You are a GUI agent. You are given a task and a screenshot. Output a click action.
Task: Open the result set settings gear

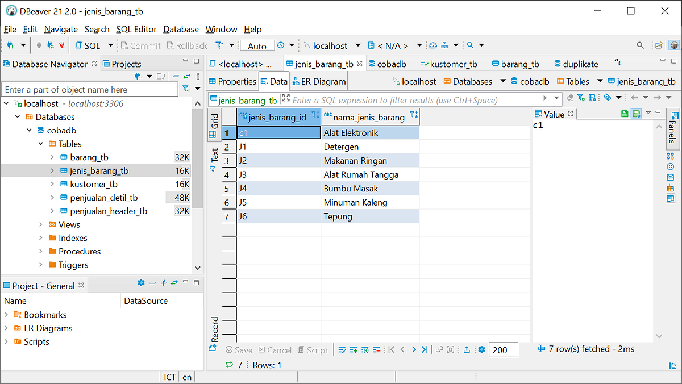481,349
